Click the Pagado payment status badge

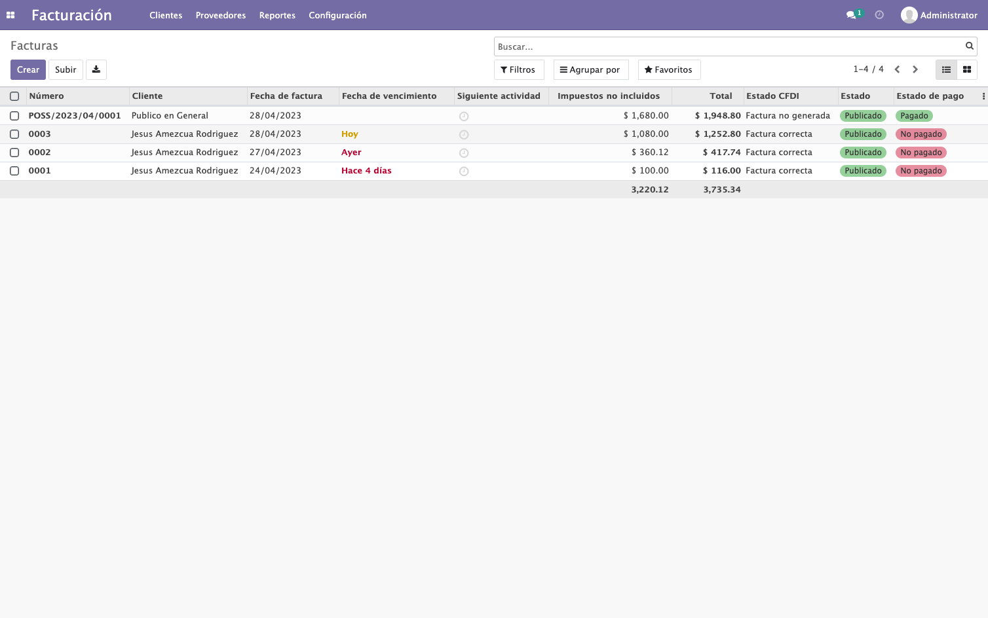click(x=914, y=116)
